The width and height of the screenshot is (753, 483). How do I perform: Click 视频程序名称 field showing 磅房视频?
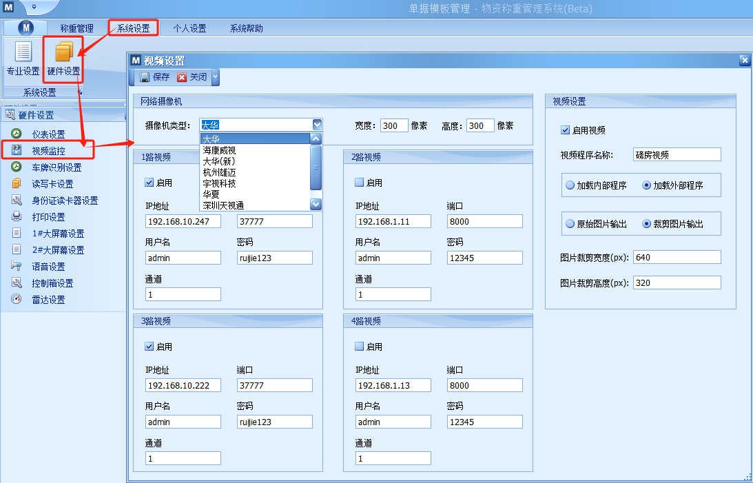tap(677, 154)
